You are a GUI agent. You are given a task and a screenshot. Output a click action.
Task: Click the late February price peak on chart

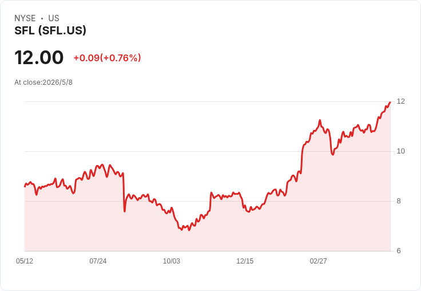tap(320, 120)
